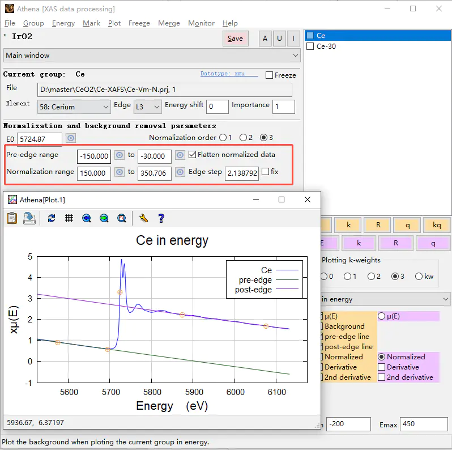Screen dimensions: 452x450
Task: Open the Energy menu
Action: click(x=63, y=23)
